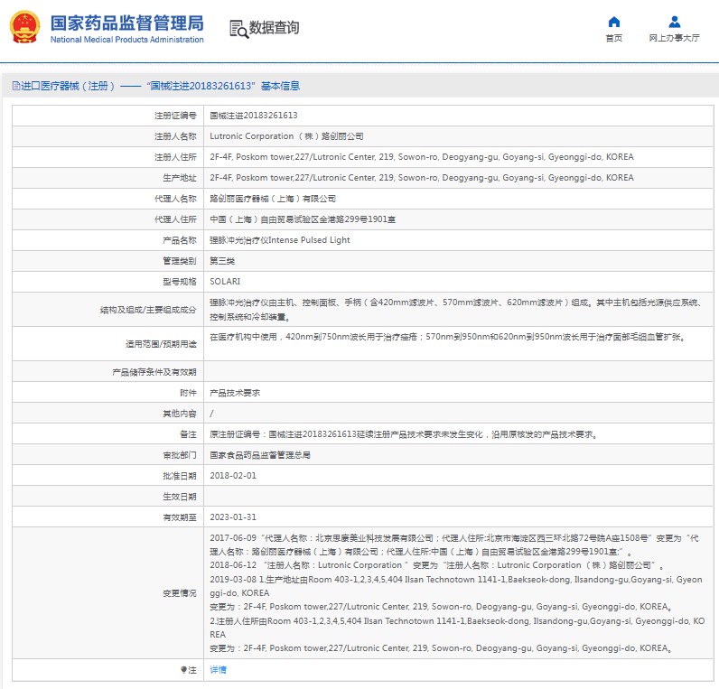Open the 详情 details link

[219, 670]
